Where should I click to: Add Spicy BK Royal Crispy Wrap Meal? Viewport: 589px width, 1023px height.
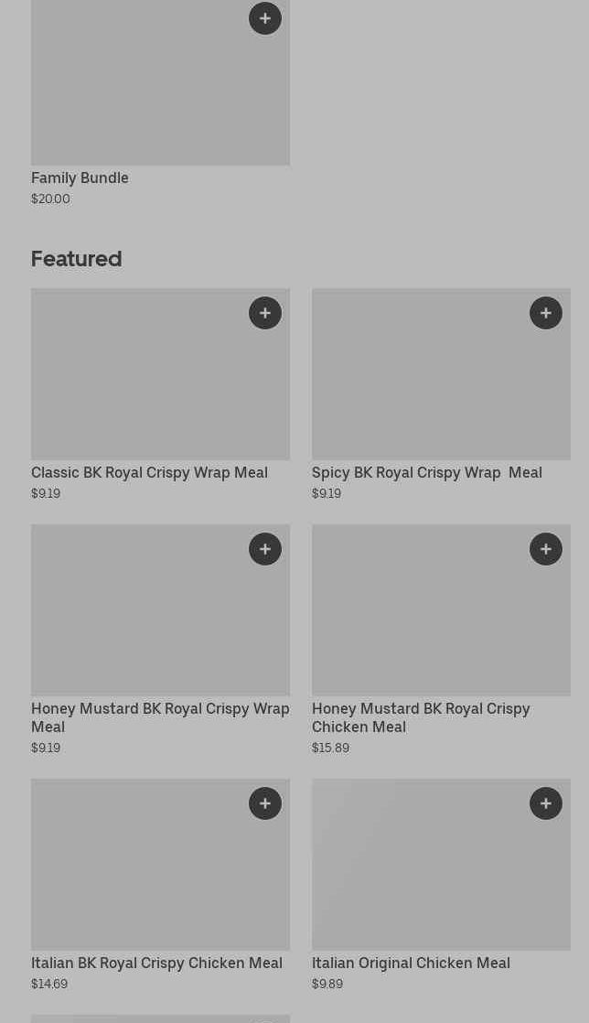546,313
